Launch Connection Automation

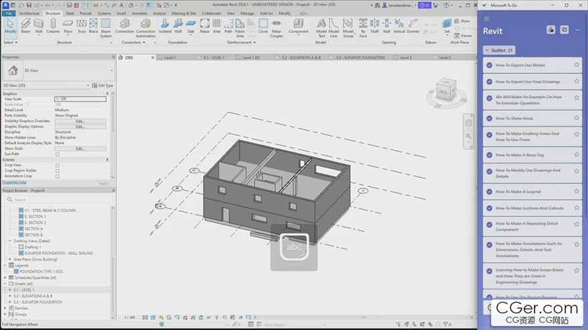(x=146, y=28)
